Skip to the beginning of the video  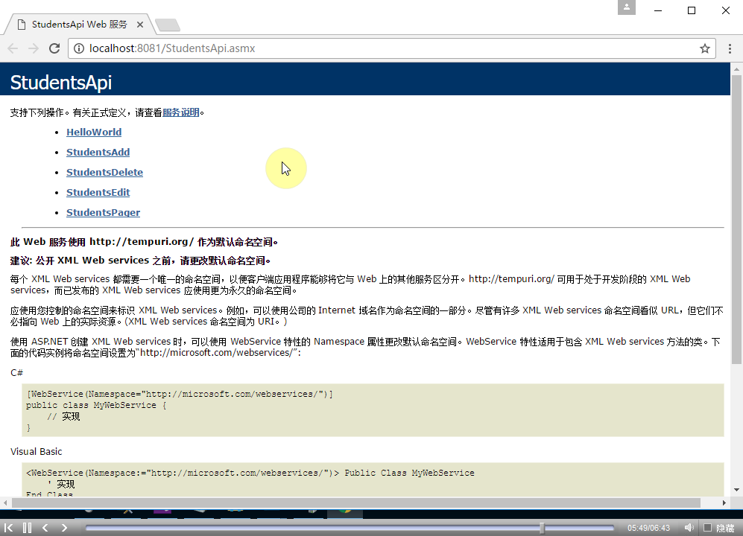coord(8,527)
